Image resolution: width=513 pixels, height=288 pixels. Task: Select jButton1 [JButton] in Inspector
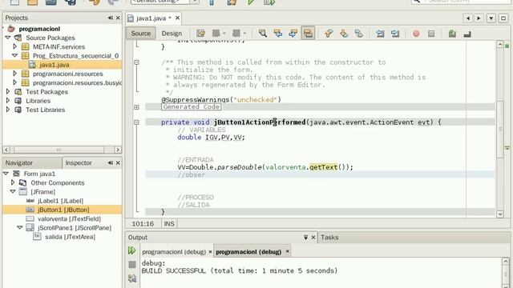click(63, 210)
